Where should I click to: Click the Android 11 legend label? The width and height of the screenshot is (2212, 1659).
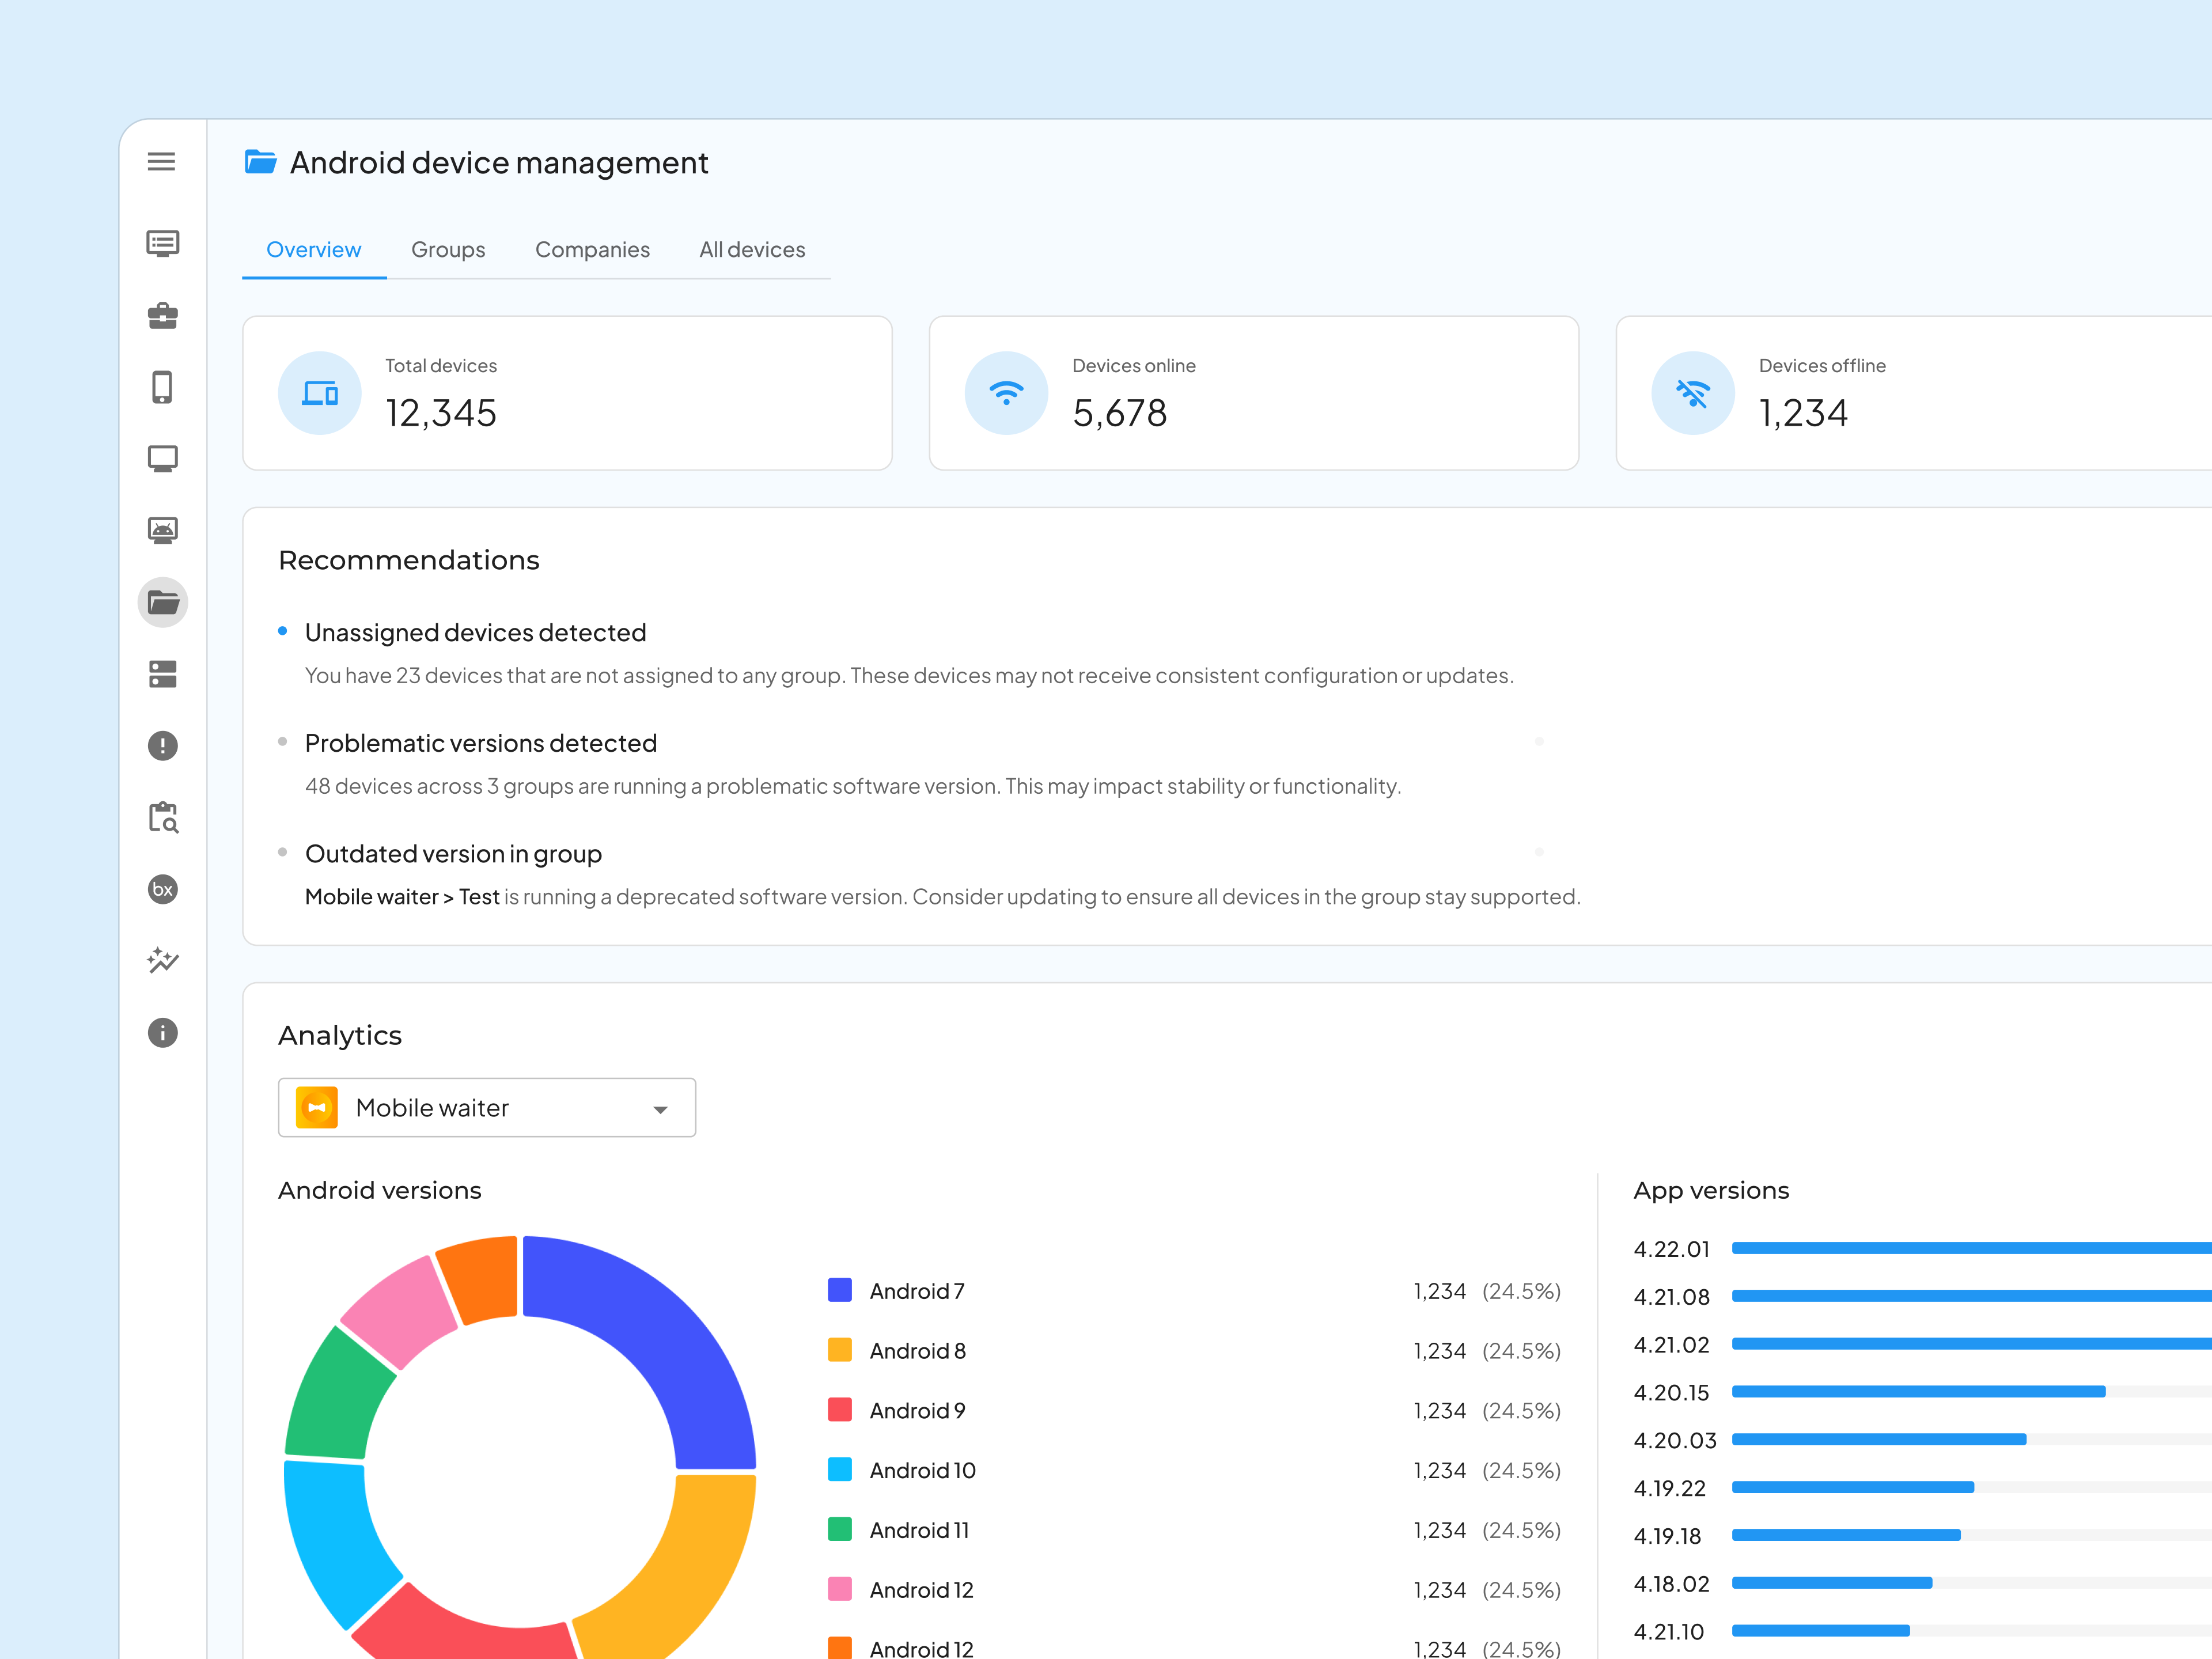(x=919, y=1530)
